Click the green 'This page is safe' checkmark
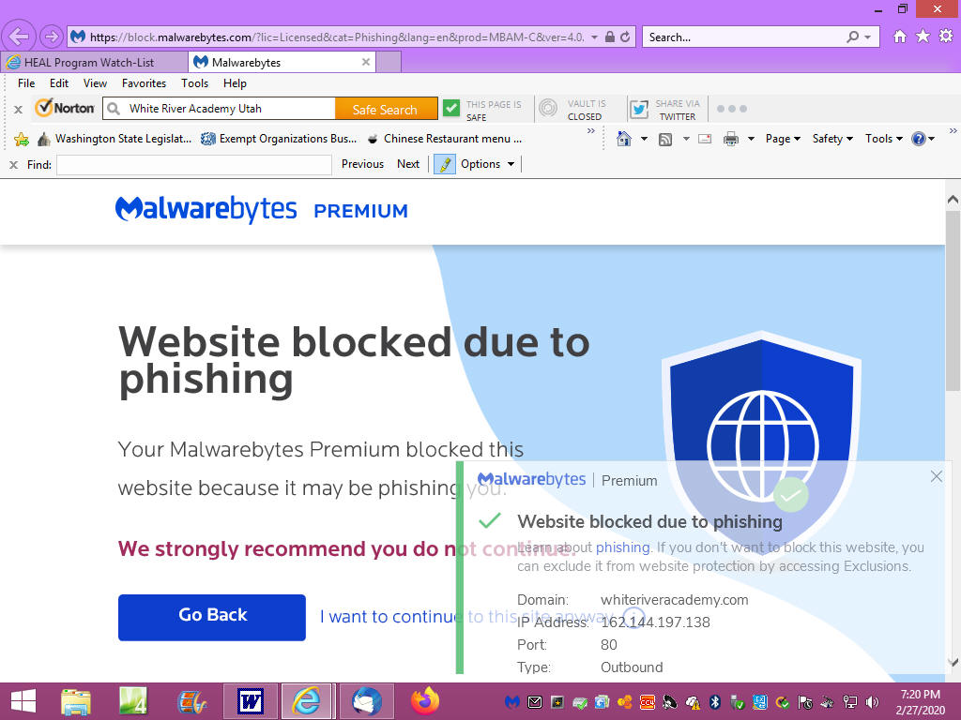 pos(451,109)
